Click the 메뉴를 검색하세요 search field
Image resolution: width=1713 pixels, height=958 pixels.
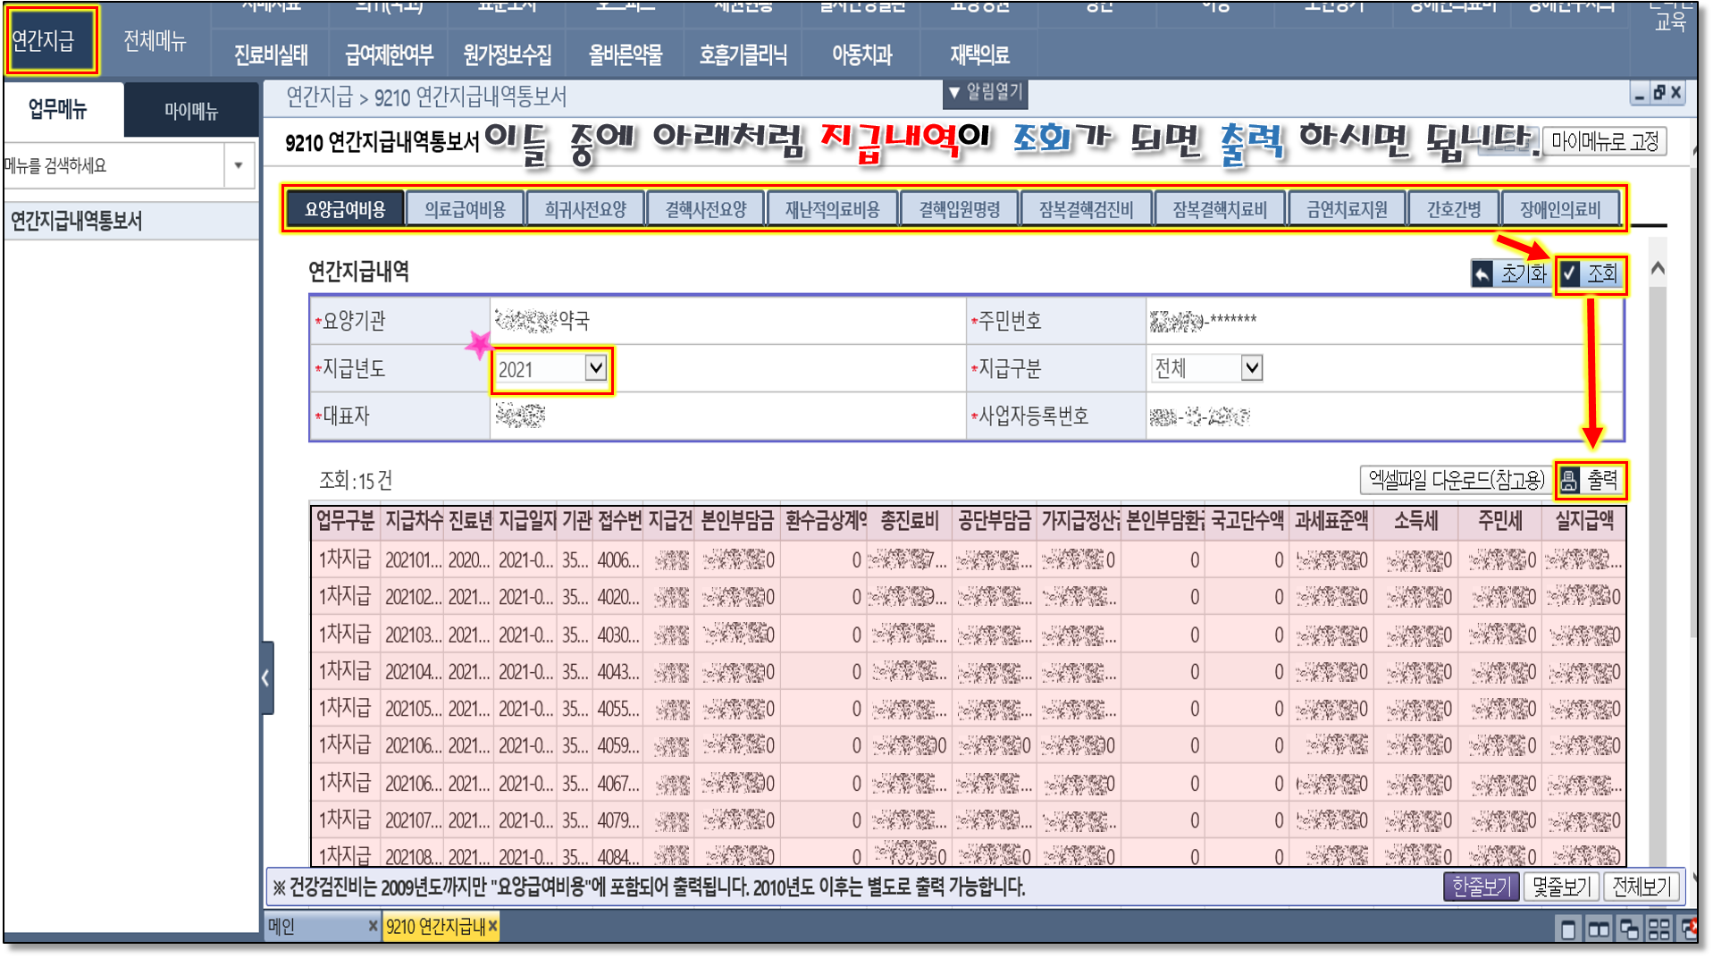pyautogui.click(x=112, y=165)
